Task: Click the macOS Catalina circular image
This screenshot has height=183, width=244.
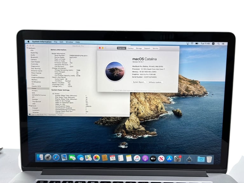Action: 115,71
